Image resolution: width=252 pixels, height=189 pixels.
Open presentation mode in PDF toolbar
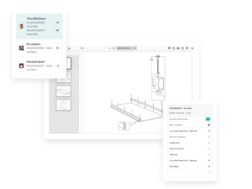point(169,48)
